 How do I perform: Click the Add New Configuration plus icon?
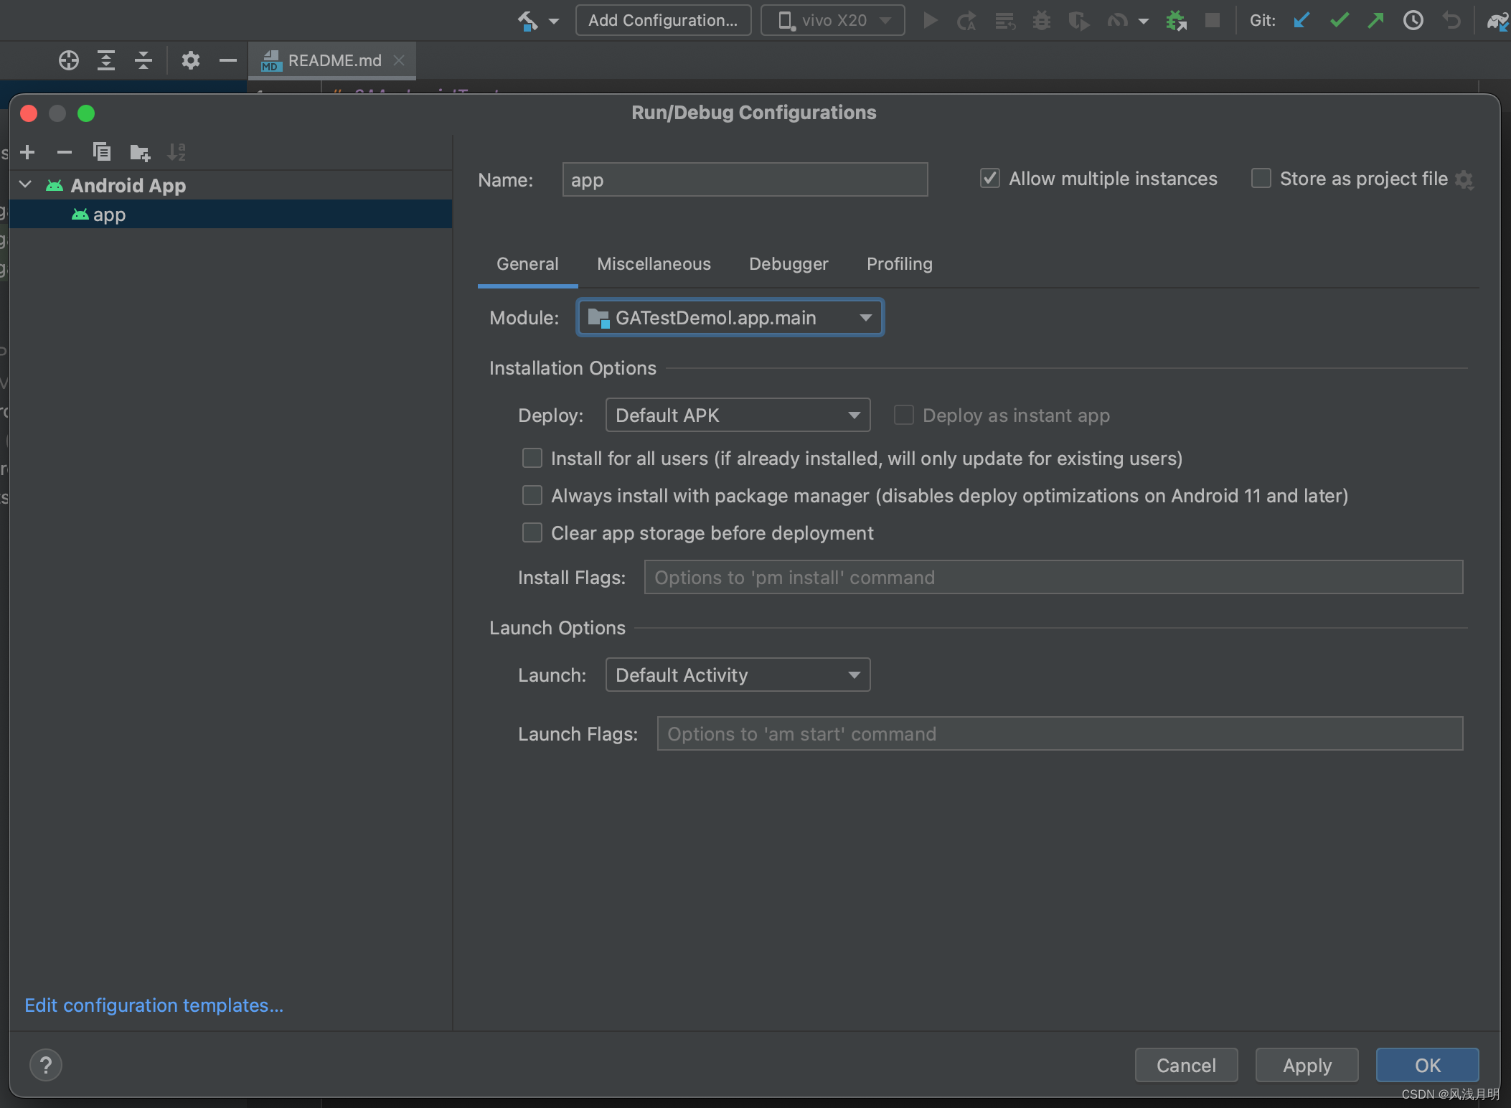coord(27,152)
